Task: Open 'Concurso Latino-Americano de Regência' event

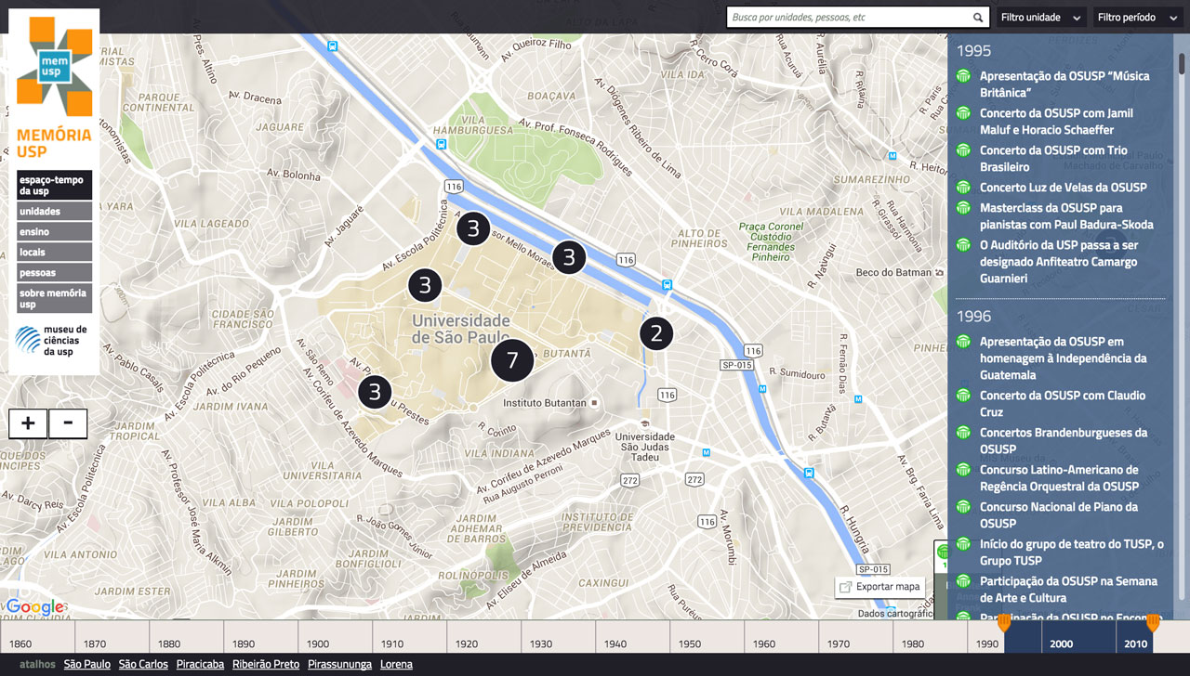Action: point(1059,478)
